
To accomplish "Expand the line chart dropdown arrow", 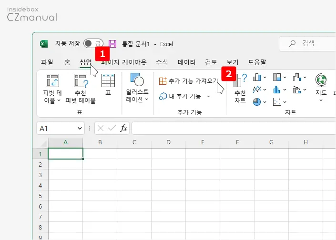I will click(265, 90).
